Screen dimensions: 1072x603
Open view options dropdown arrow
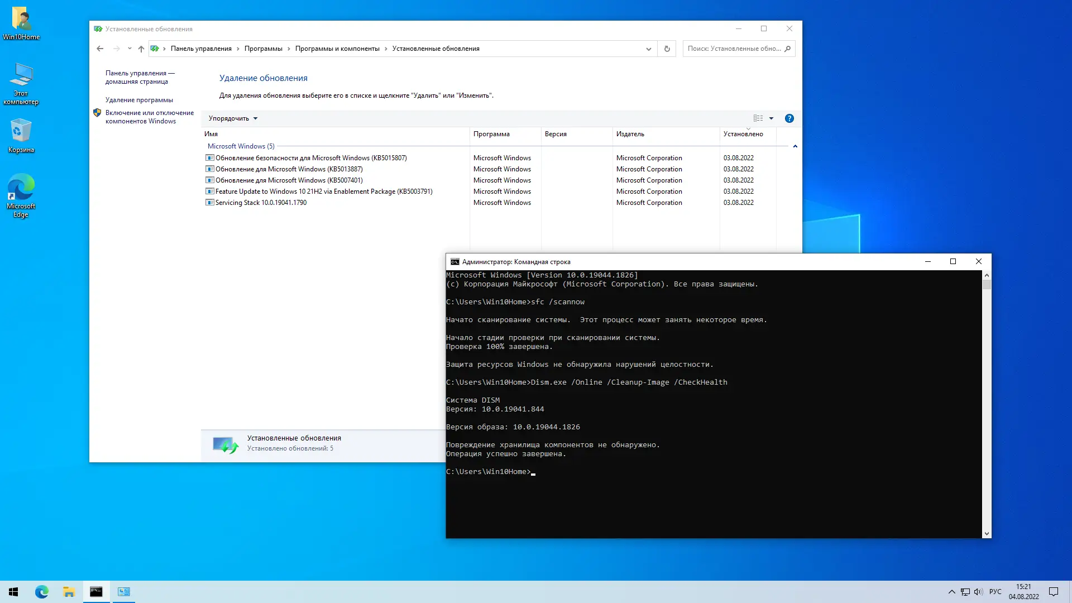[x=771, y=118]
